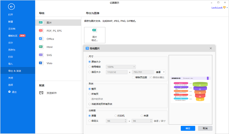Open the 模板社区 menu item

tap(13, 36)
